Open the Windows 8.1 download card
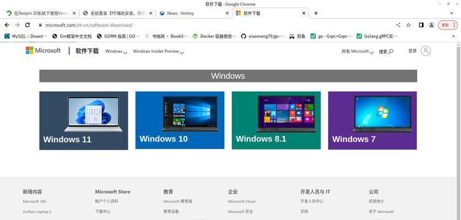 [x=276, y=120]
